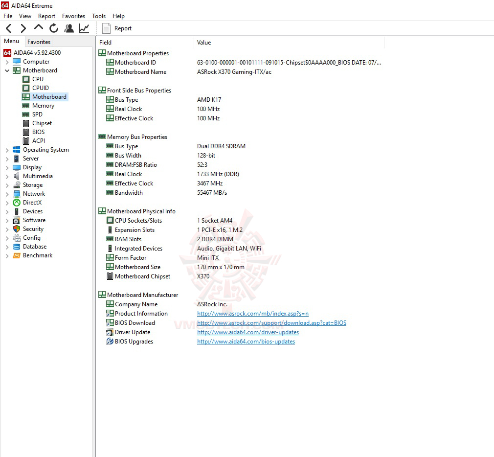Go back with the left arrow toolbar icon

tap(9, 28)
